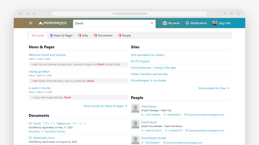Click David Stuart's avatar picture
Viewport: 259px width, 145px height.
point(135,124)
